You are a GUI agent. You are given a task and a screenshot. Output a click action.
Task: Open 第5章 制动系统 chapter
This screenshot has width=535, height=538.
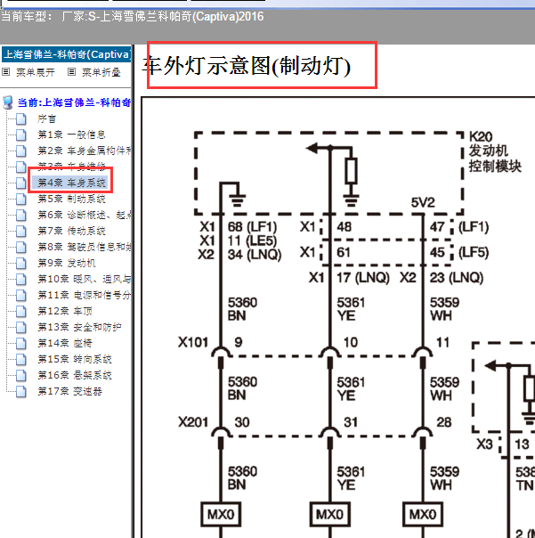71,199
